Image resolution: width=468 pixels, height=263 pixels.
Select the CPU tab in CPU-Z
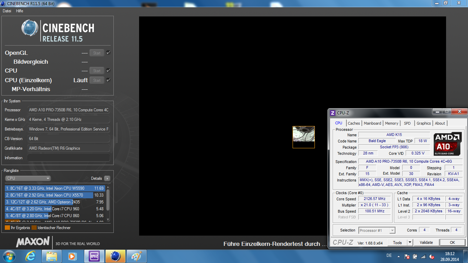(x=339, y=123)
